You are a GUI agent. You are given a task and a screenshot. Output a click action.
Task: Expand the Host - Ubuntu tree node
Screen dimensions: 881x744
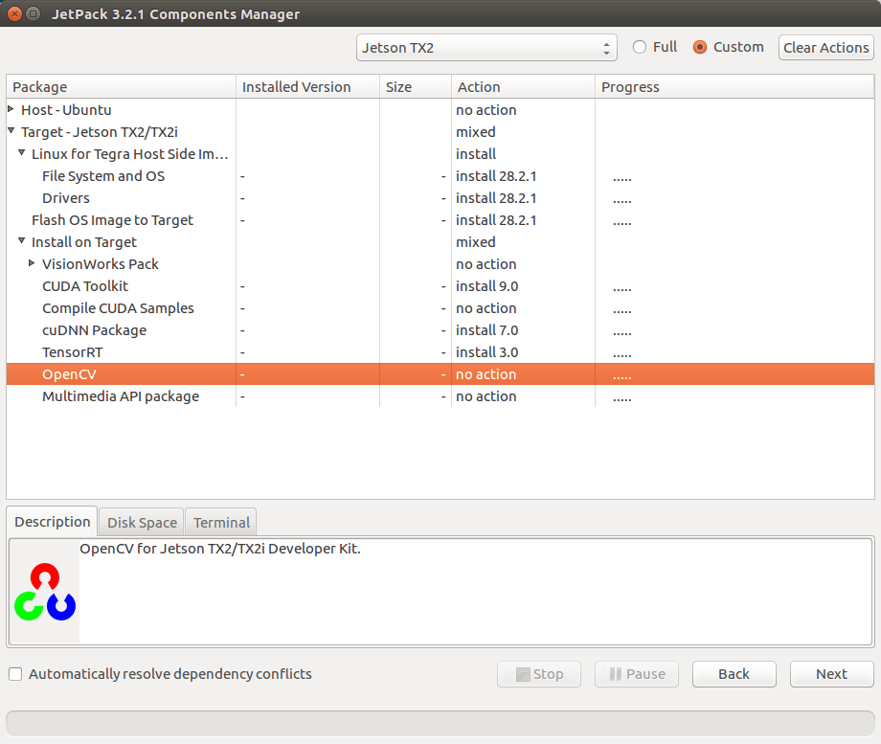(11, 110)
